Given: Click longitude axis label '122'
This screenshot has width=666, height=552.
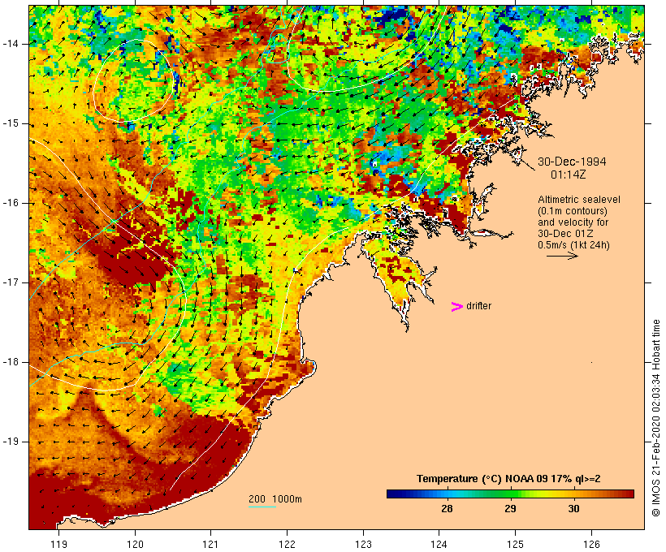Looking at the screenshot, I should tap(288, 544).
